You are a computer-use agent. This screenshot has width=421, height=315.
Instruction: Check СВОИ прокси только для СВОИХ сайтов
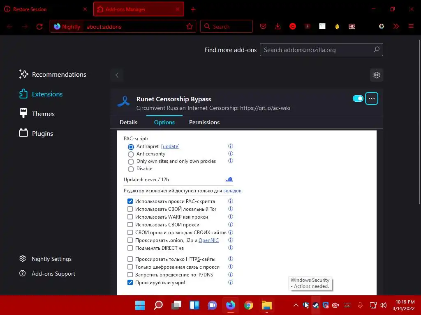130,232
